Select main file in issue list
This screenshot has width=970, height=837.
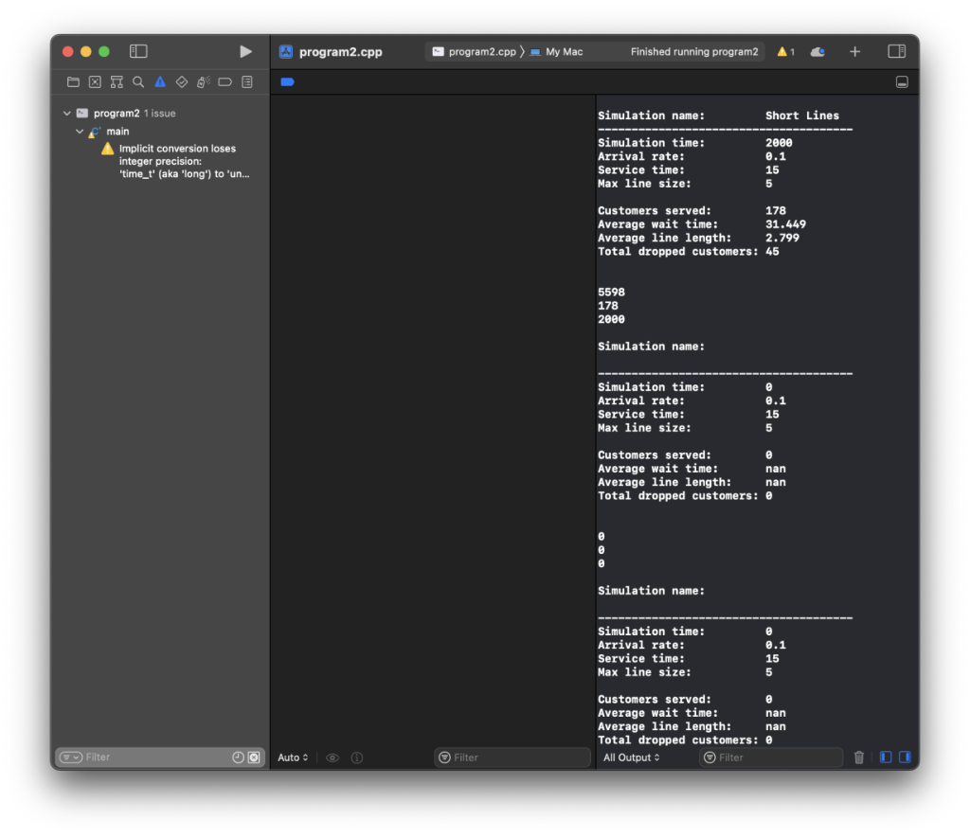tap(161, 131)
